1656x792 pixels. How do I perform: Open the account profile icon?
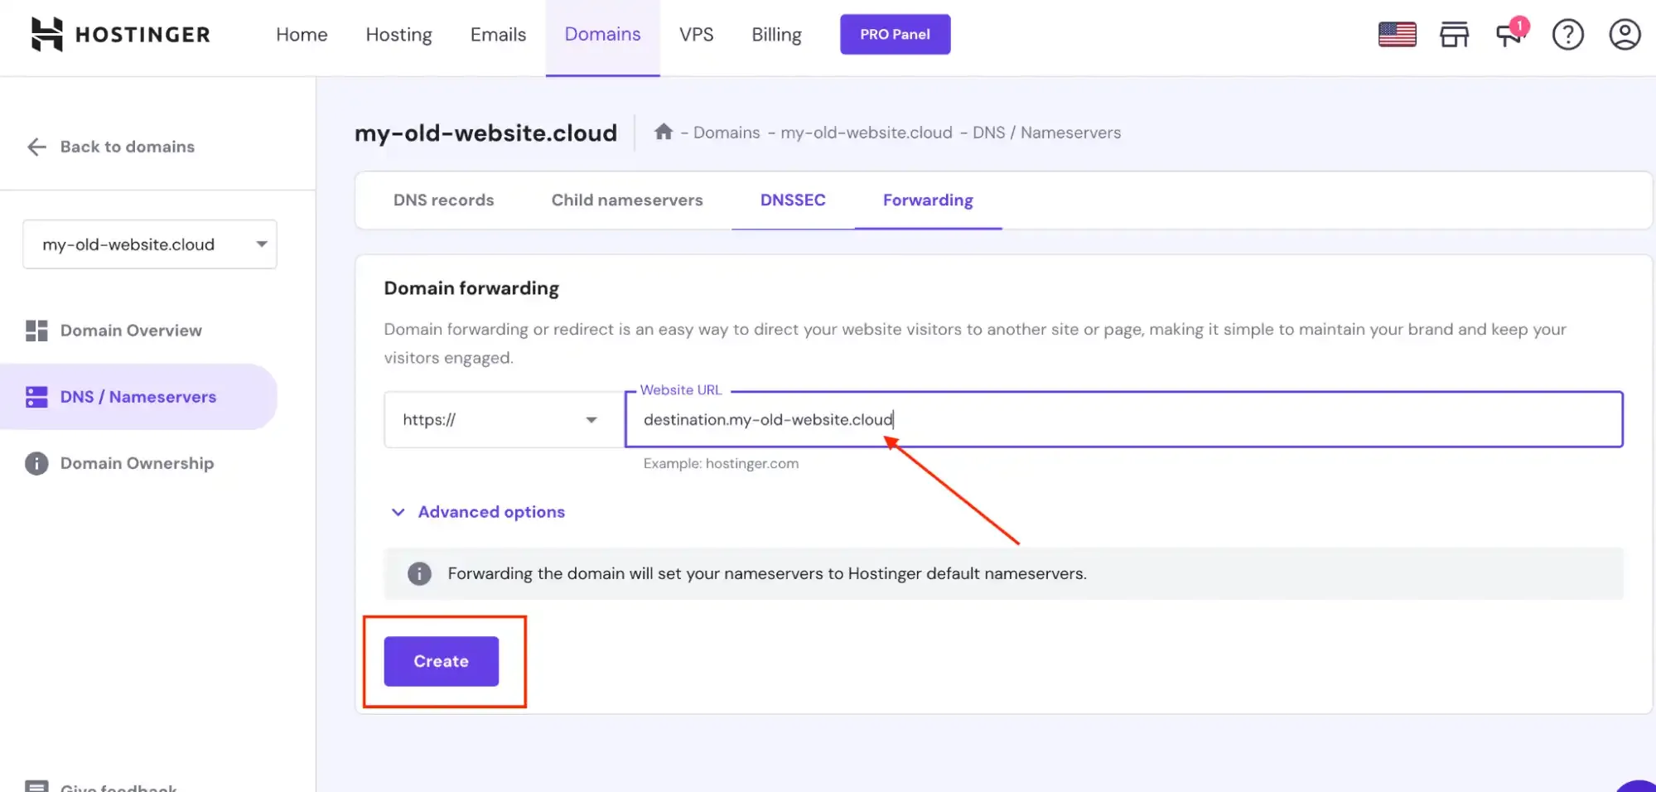pos(1625,34)
